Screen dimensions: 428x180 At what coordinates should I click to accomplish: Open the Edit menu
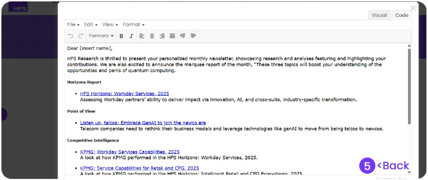(91, 25)
